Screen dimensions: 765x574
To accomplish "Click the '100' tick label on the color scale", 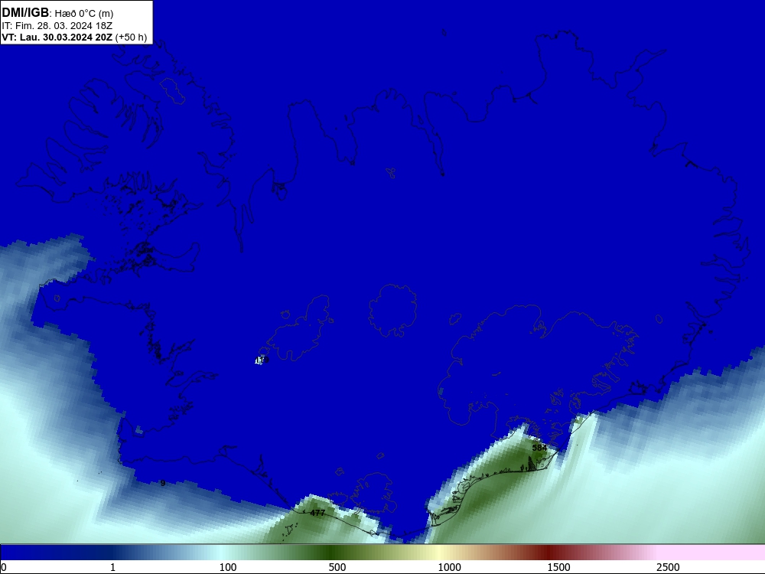I will (228, 567).
